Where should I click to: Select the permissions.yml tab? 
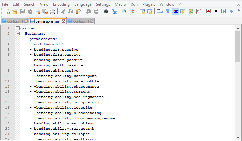47,21
